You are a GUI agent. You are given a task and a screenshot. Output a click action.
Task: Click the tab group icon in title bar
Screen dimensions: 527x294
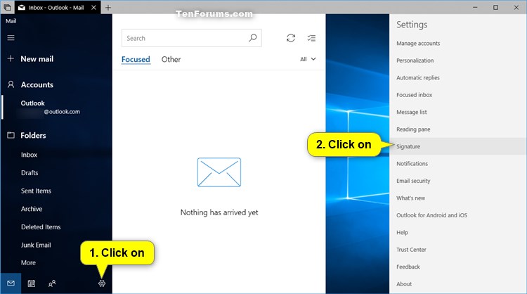pyautogui.click(x=8, y=7)
